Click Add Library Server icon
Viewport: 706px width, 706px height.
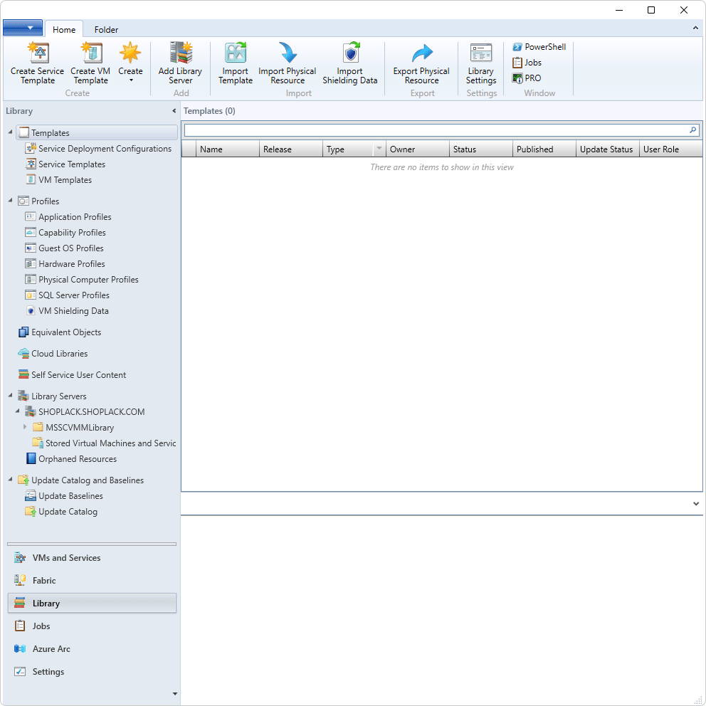[181, 53]
